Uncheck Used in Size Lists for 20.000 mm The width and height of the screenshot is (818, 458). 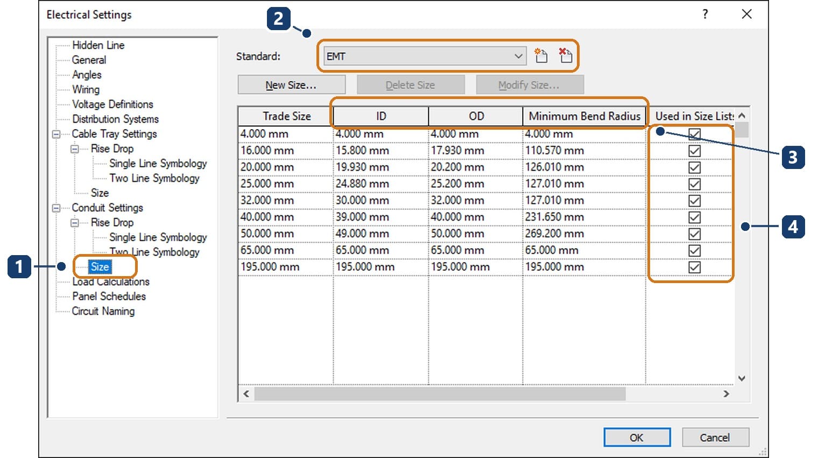(x=694, y=167)
